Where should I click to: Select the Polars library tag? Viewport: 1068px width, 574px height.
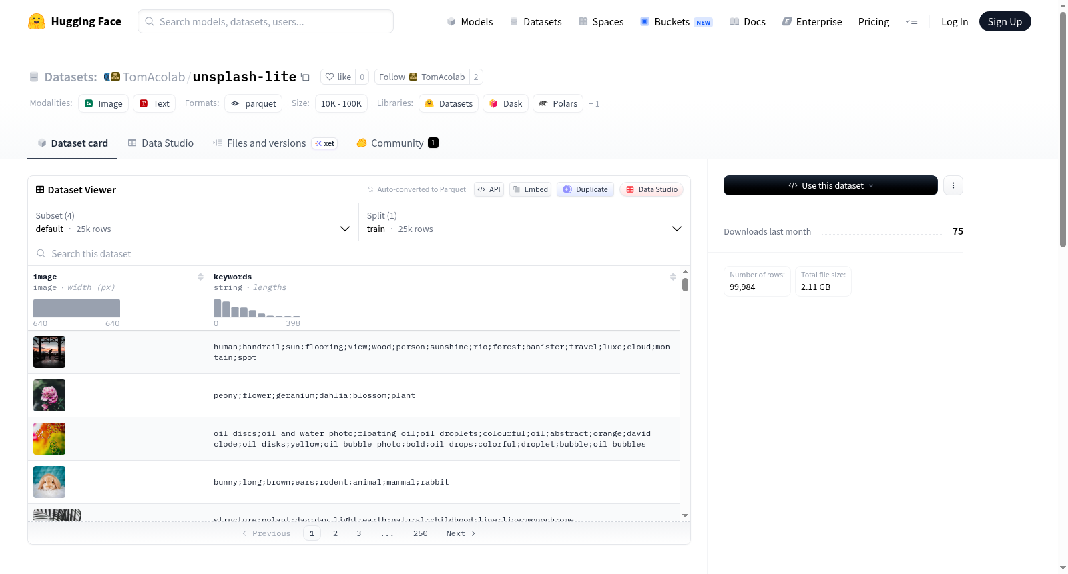pos(558,103)
